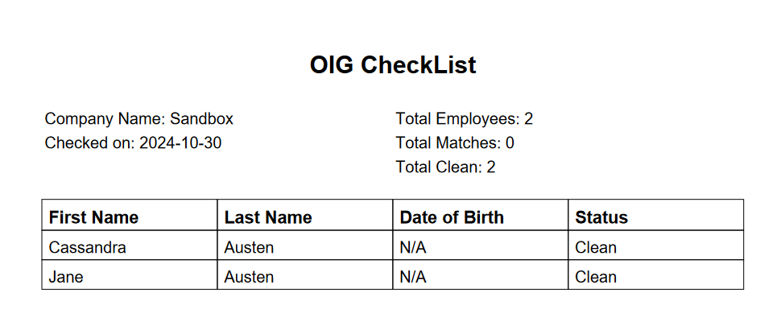Click the Last Name column header
This screenshot has width=781, height=322.
click(x=305, y=215)
